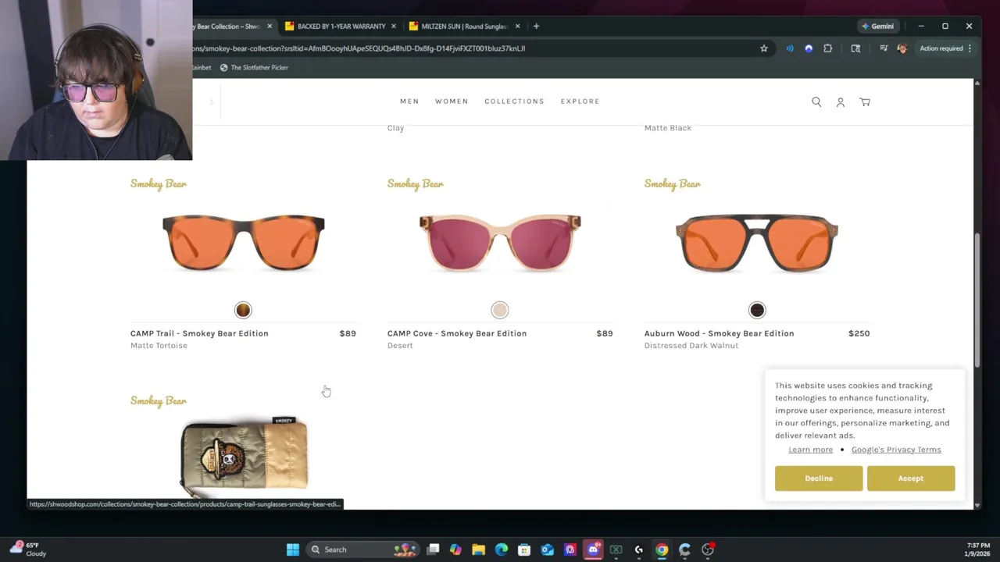Open the Chrome three-dot menu

pyautogui.click(x=970, y=48)
